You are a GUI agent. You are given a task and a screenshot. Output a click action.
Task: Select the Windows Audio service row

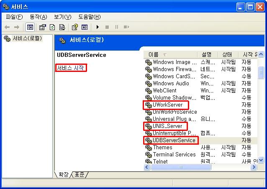[x=201, y=84]
